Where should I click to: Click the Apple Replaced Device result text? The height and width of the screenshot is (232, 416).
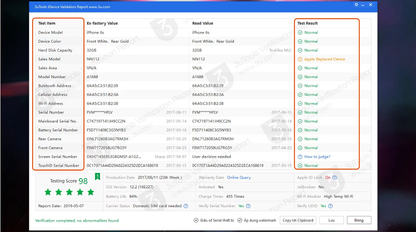coord(324,59)
